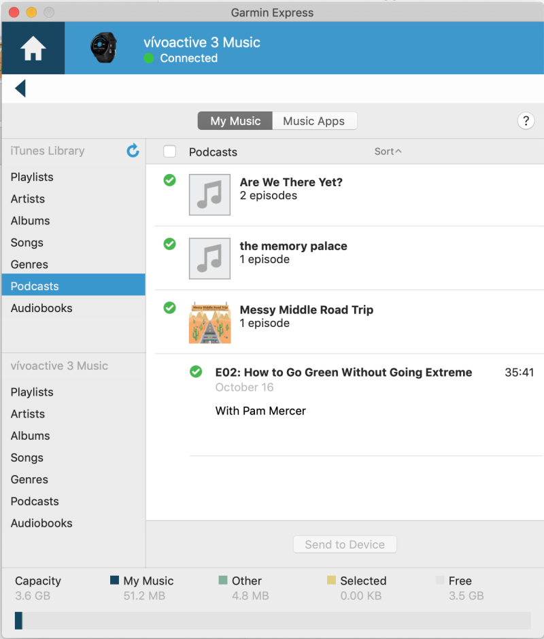Click the iTunes Library section header
The width and height of the screenshot is (544, 639).
(48, 151)
